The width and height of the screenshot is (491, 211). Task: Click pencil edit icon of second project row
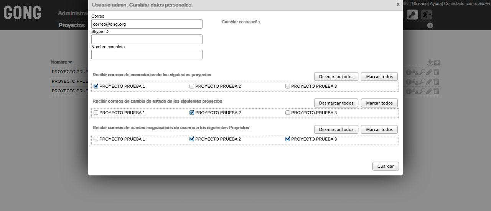(429, 82)
